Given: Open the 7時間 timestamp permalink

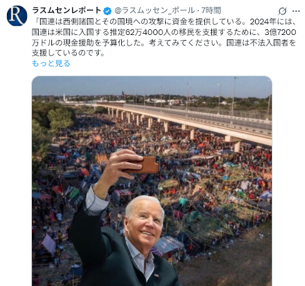Looking at the screenshot, I should pos(211,11).
